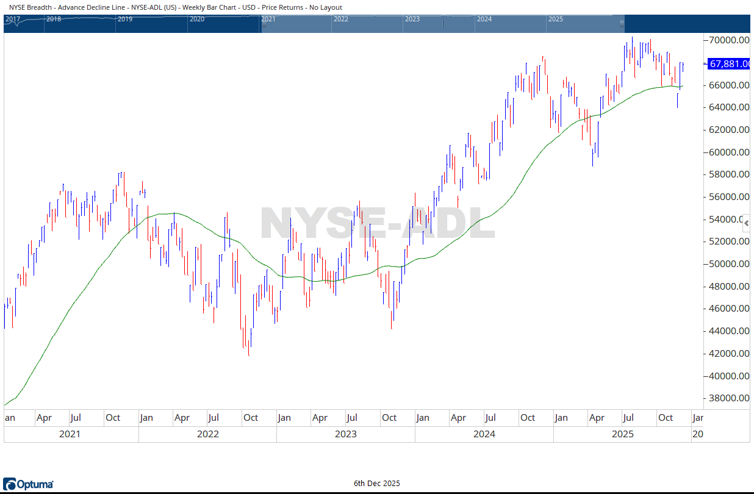Click the 6th Dec 2025 date text
The image size is (754, 494).
(x=376, y=483)
